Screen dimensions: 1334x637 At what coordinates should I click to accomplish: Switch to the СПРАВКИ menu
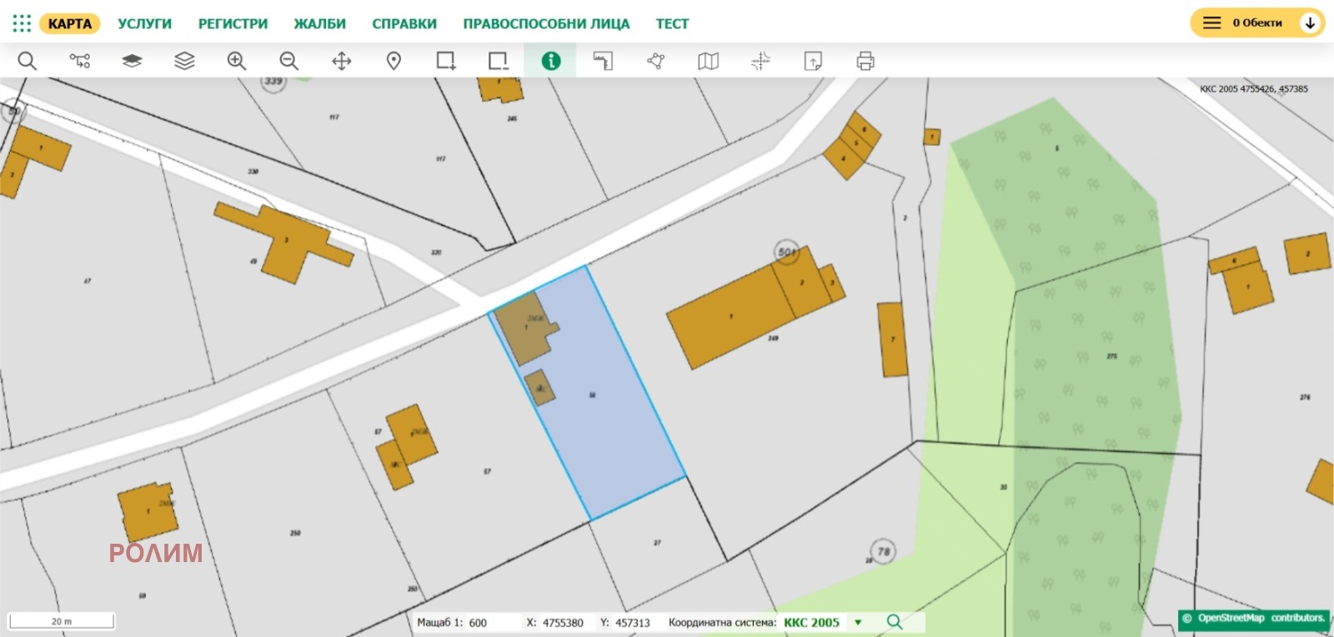(404, 24)
